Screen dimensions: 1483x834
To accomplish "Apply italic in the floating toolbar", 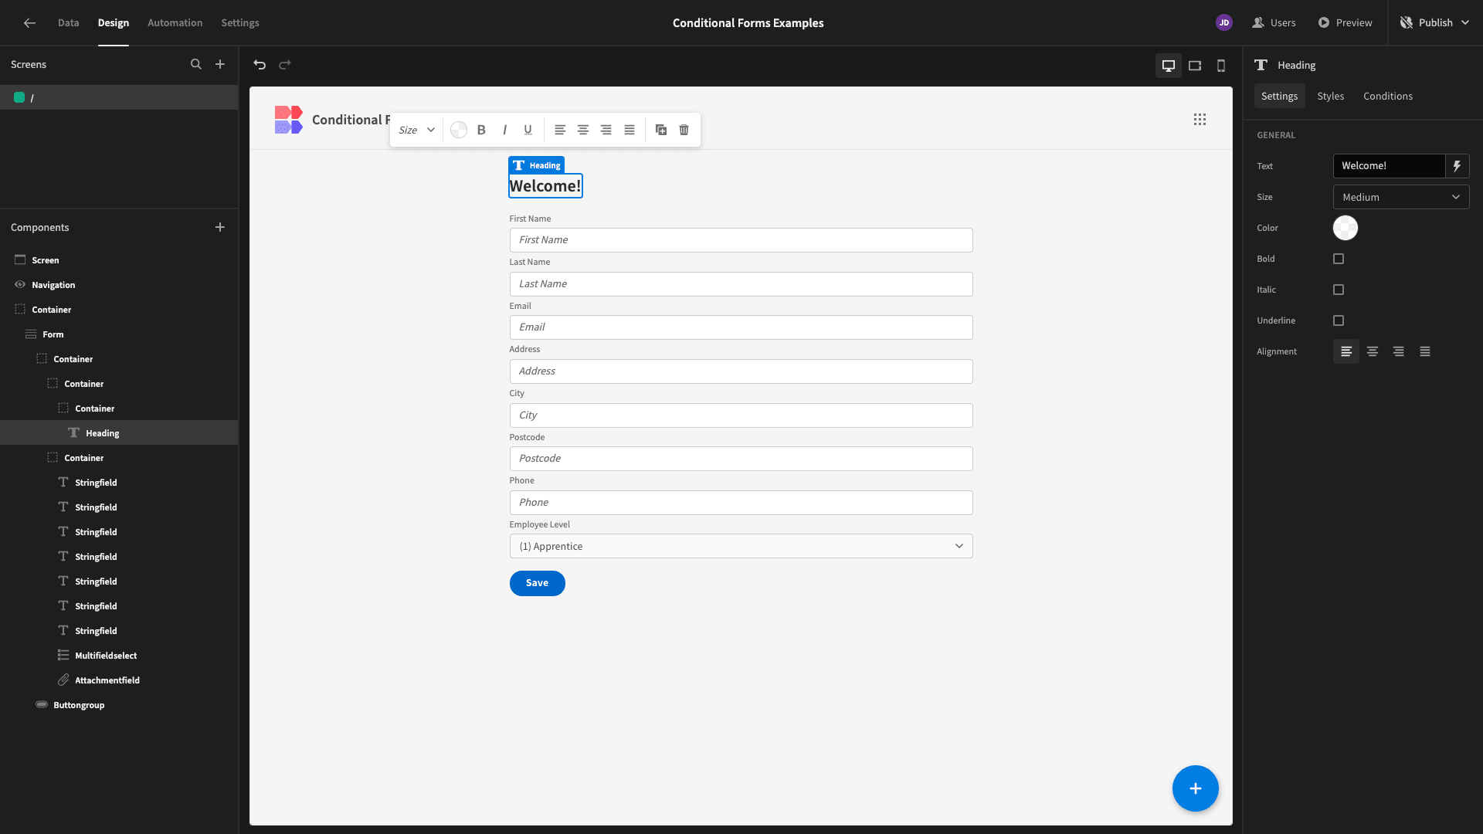I will coord(504,130).
